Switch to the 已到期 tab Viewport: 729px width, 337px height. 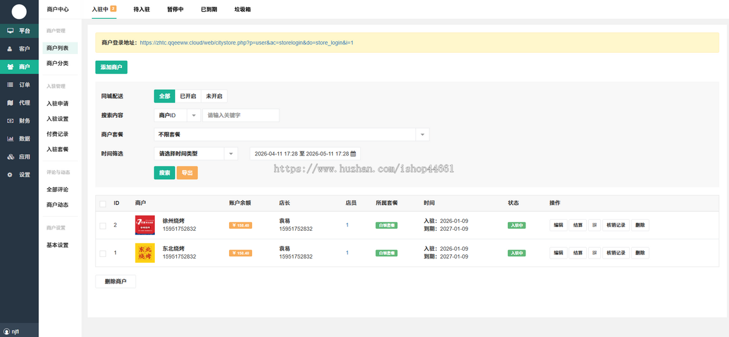[208, 10]
